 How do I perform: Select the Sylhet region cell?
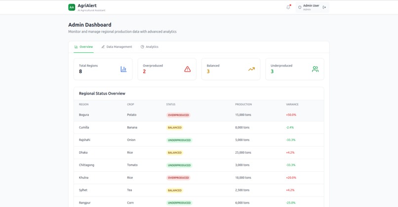[x=83, y=190]
